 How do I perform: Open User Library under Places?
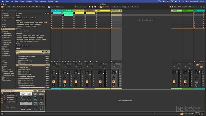point(7,69)
